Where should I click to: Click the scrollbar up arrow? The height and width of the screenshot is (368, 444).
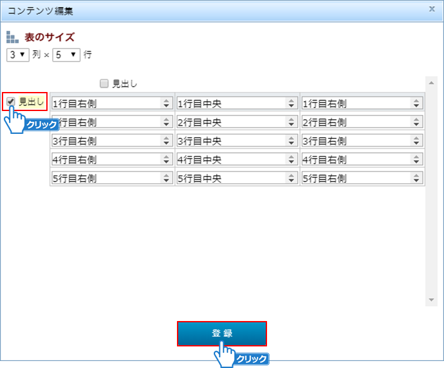coord(432,82)
